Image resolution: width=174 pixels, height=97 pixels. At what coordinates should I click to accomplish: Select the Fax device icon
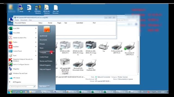pos(104,47)
